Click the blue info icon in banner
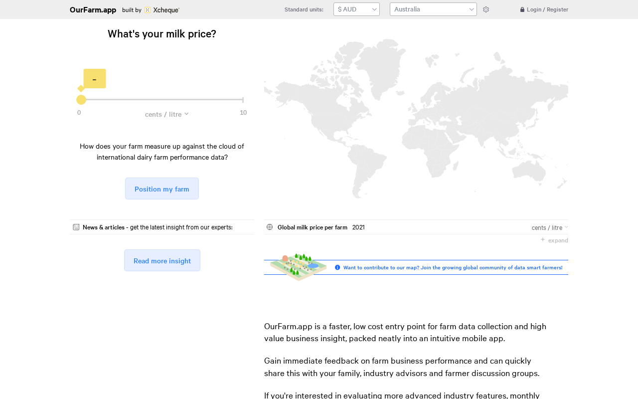This screenshot has width=638, height=399. [x=337, y=267]
